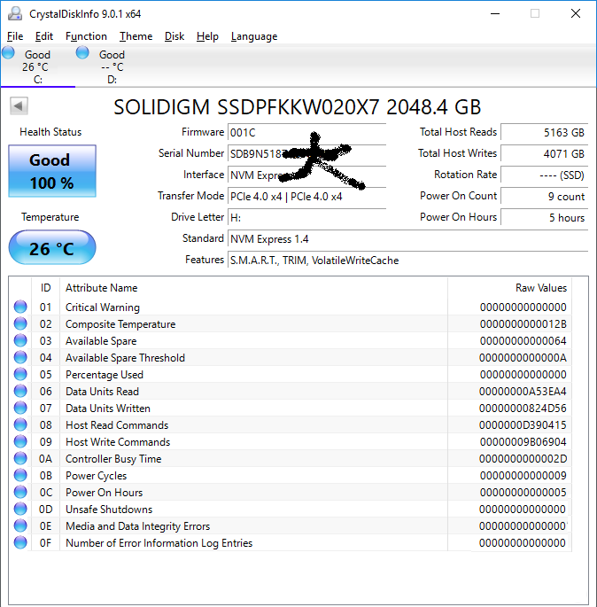Click the Features field

point(407,261)
